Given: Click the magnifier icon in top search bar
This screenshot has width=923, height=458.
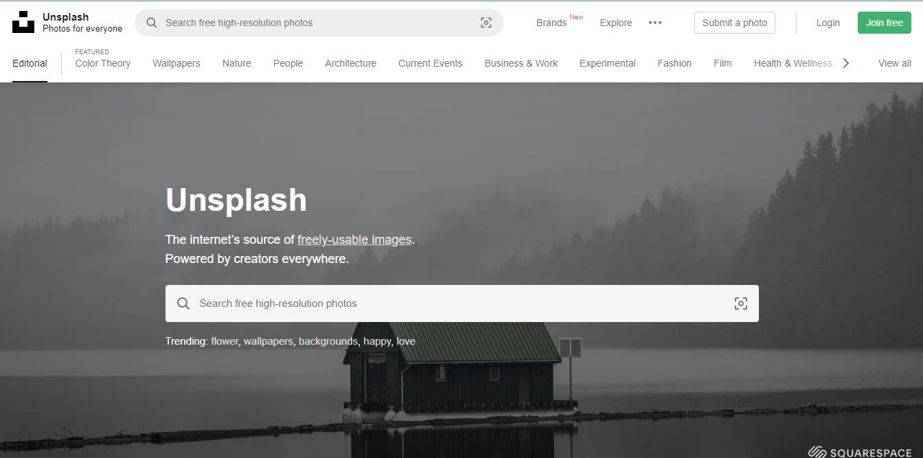Looking at the screenshot, I should pyautogui.click(x=152, y=23).
